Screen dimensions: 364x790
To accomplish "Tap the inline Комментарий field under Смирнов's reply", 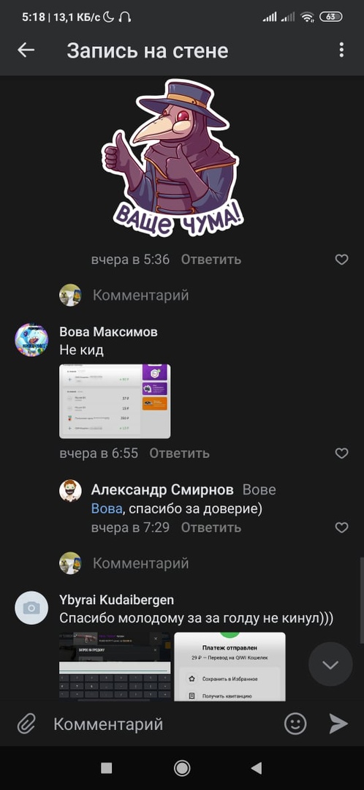I will (141, 563).
